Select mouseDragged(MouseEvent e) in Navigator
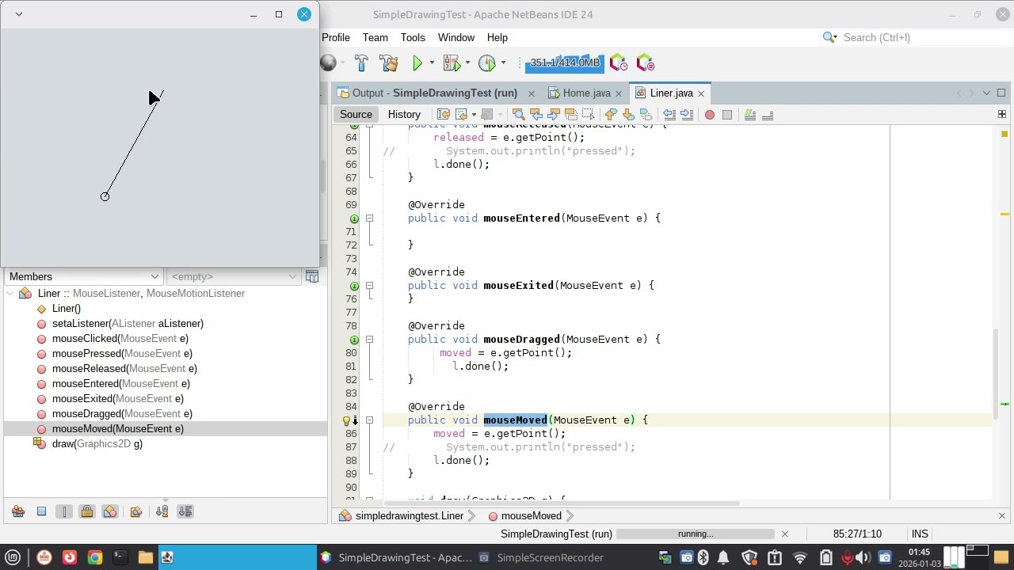1014x570 pixels. click(x=122, y=413)
